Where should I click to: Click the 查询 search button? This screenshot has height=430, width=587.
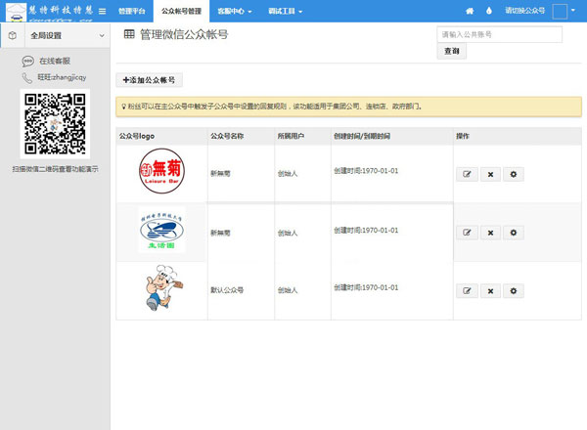coord(452,51)
